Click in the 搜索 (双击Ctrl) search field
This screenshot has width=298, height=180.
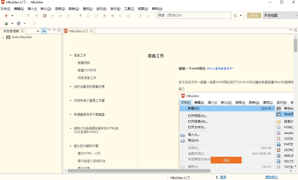[194, 15]
